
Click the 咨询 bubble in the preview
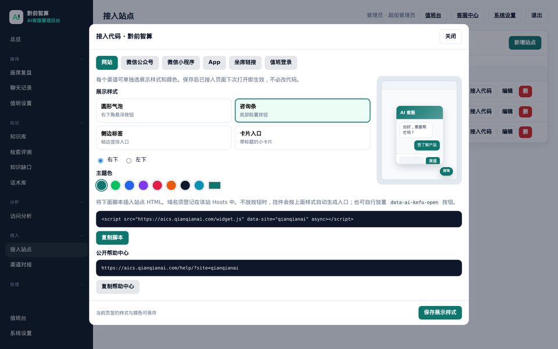[x=446, y=171]
